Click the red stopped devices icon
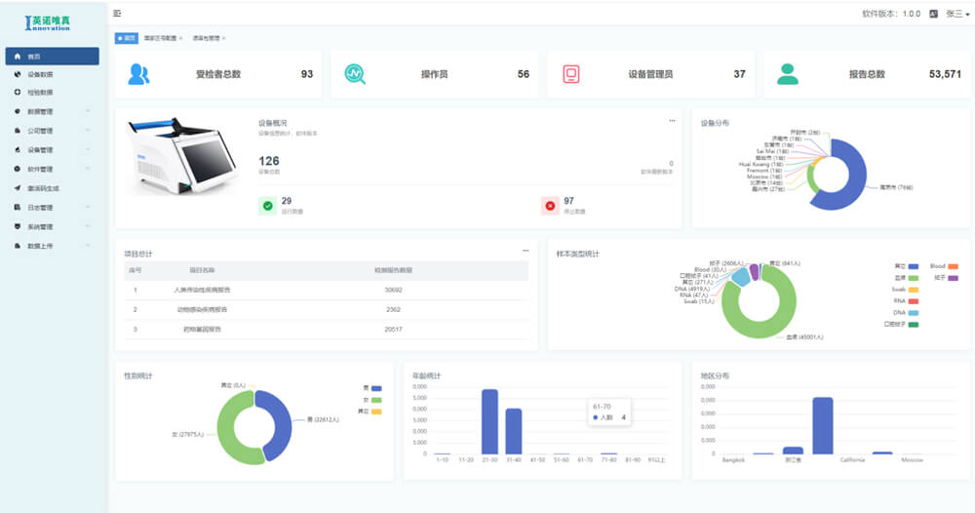The image size is (975, 513). 549,205
